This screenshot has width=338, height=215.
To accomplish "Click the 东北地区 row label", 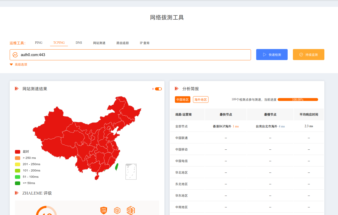I will [181, 184].
